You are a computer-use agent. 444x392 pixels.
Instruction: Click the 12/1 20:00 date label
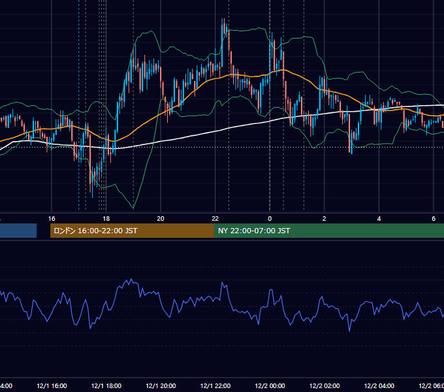coord(161,386)
